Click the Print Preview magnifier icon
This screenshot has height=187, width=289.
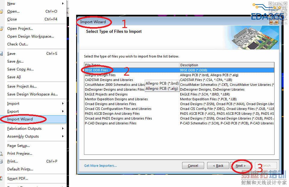(x=1, y=154)
